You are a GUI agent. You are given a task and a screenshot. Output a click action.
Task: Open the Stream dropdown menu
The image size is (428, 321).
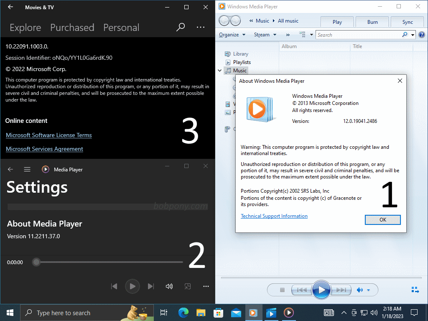(x=265, y=35)
